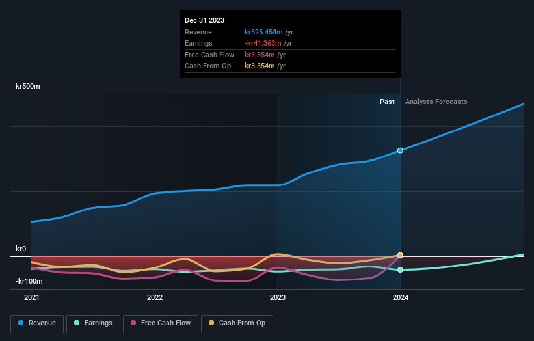Click the 2021 x-axis label
This screenshot has height=341, width=534.
point(32,298)
